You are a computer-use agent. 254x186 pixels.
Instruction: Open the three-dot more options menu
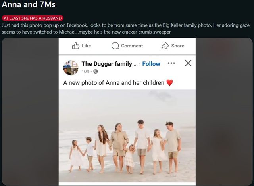tap(171, 63)
